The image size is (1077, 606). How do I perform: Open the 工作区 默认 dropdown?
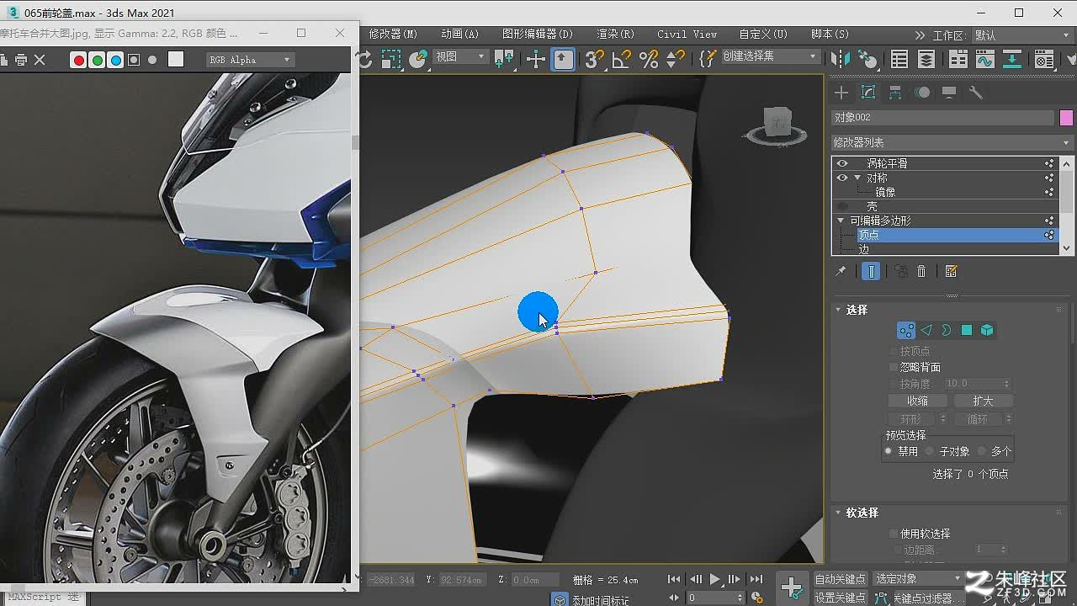pos(1022,35)
